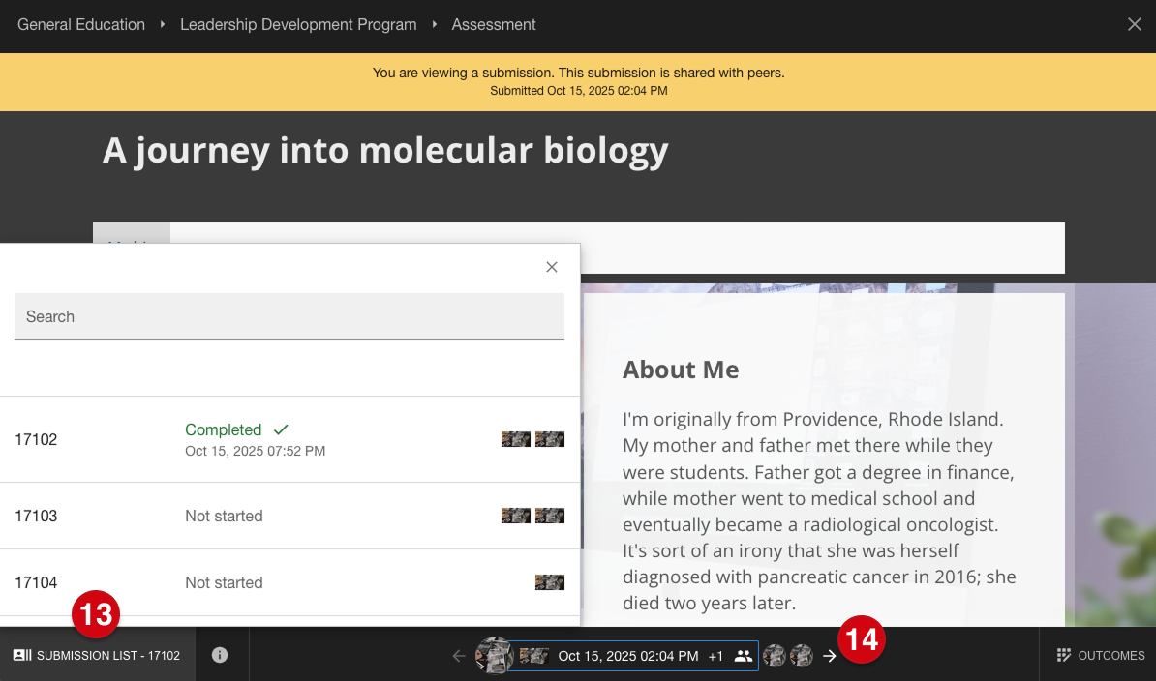Click second thumbnail in row 17102
The image size is (1156, 681).
549,439
